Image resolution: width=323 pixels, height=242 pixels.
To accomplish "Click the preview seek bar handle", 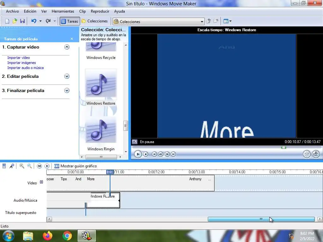I will coord(284,147).
